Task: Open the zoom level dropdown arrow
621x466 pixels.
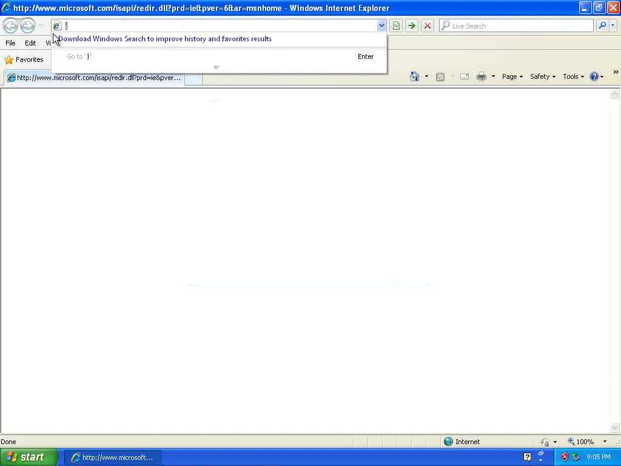Action: [605, 442]
